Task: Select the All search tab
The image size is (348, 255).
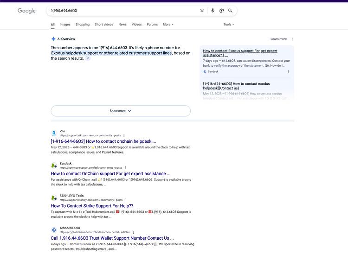Action: coord(52,25)
